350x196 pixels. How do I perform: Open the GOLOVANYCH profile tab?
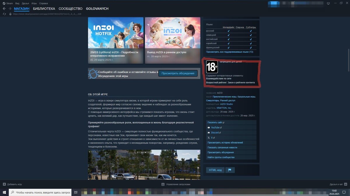[x=97, y=9]
